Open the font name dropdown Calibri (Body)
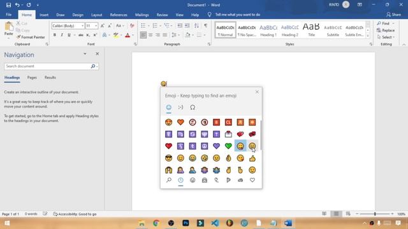Screen dimensions: 408x229 (82, 26)
